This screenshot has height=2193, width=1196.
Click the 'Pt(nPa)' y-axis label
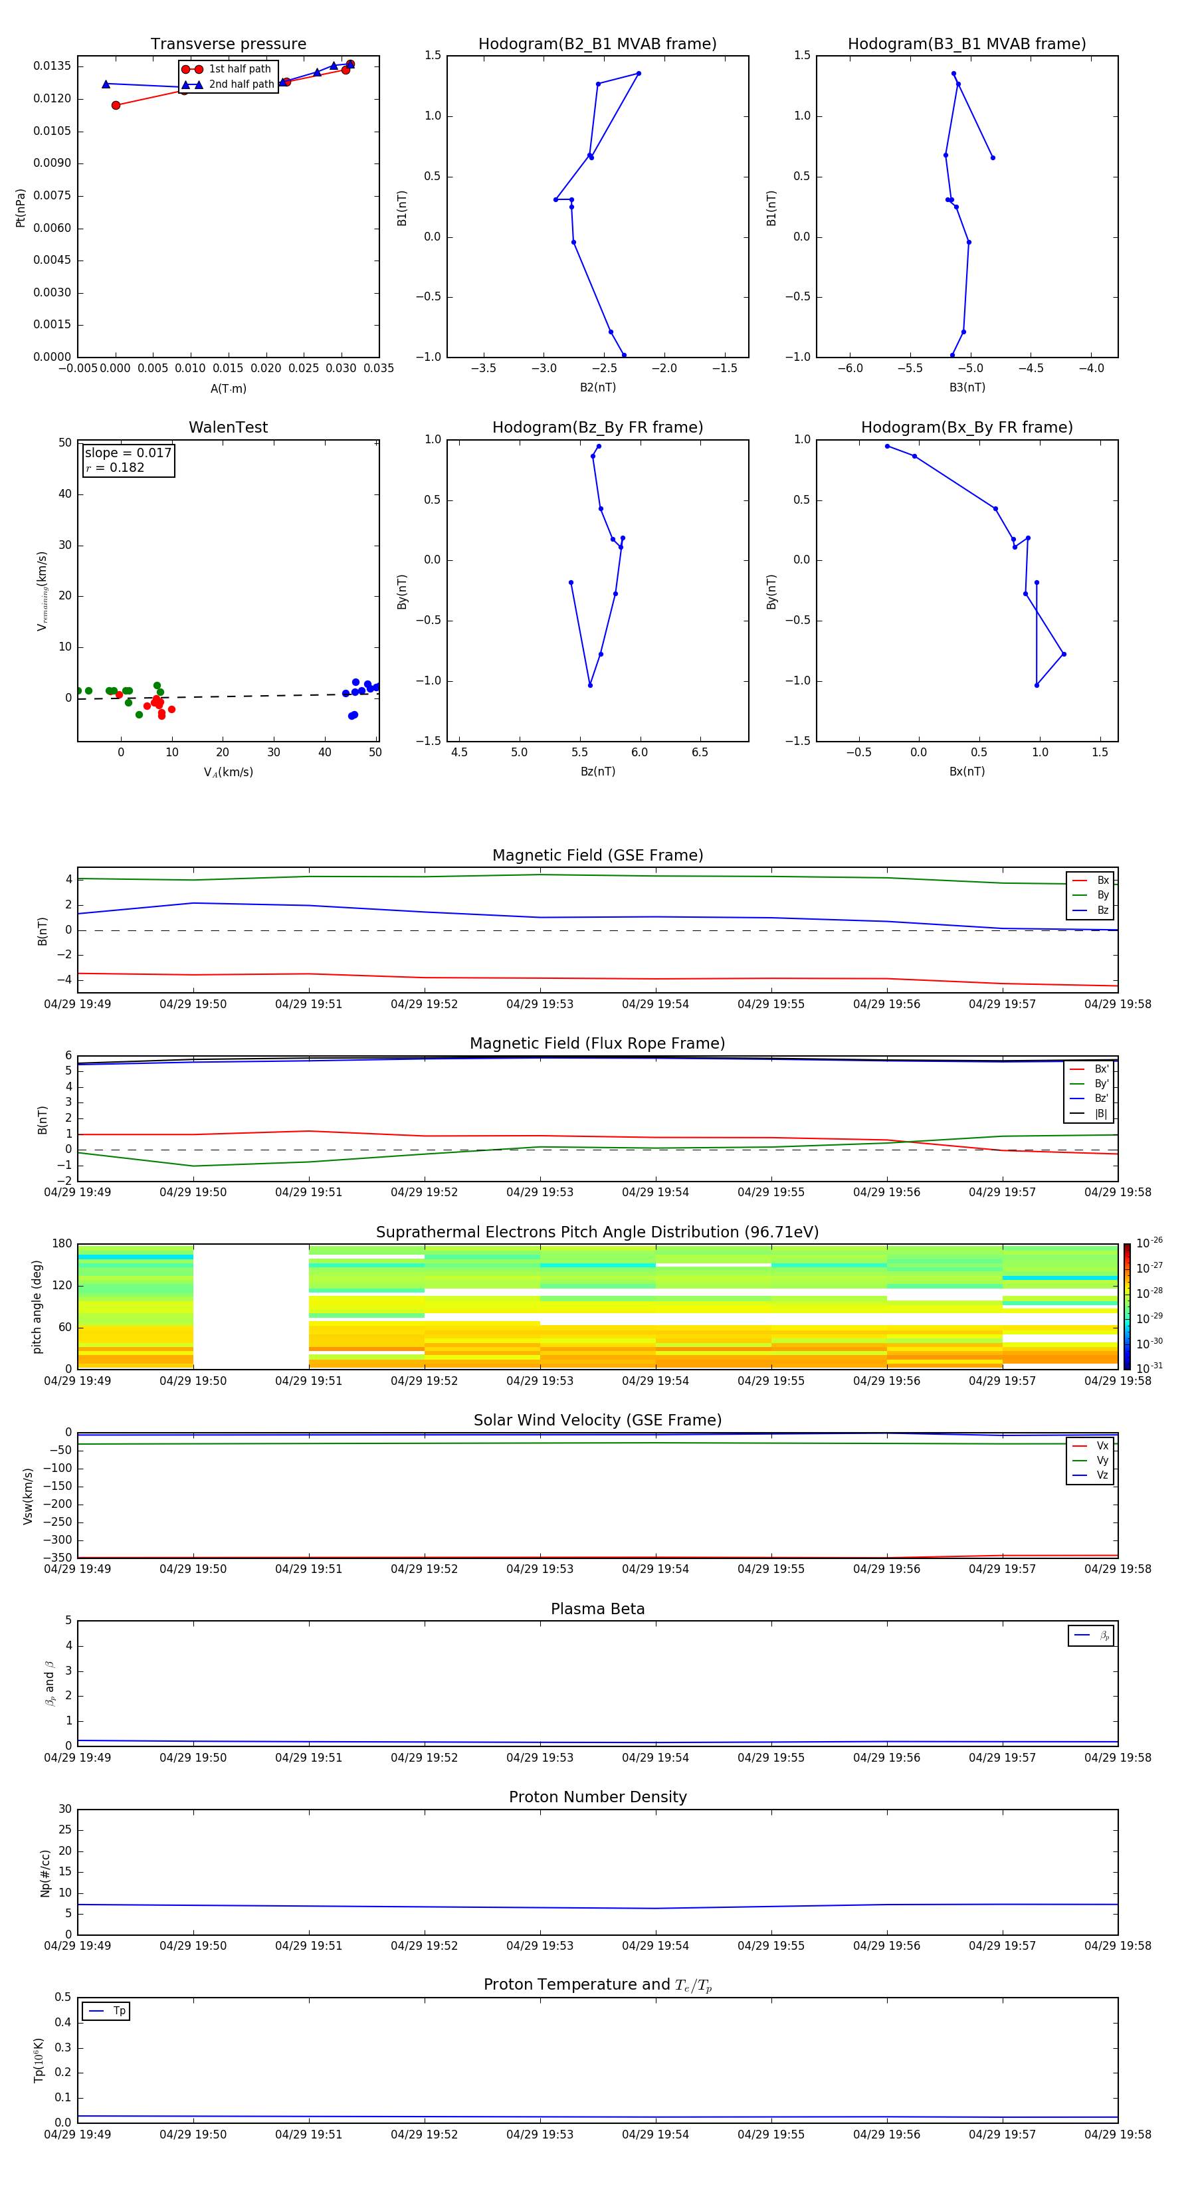point(21,208)
